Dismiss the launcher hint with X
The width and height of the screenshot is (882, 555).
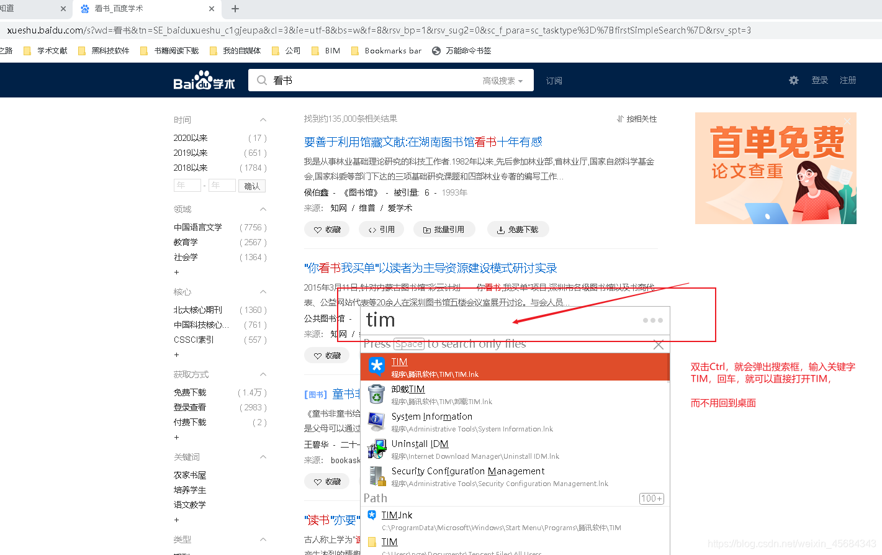[x=659, y=345]
